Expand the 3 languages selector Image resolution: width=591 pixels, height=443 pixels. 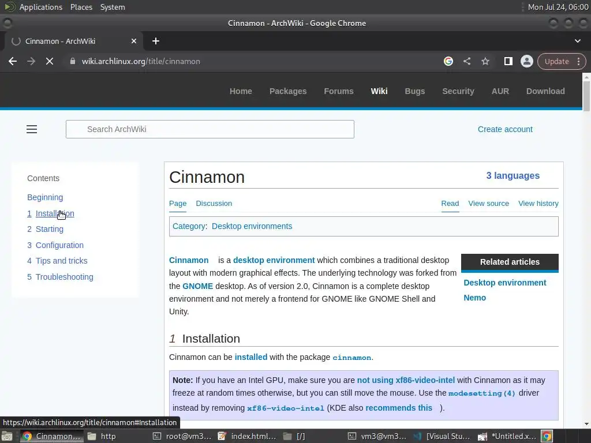click(x=513, y=175)
